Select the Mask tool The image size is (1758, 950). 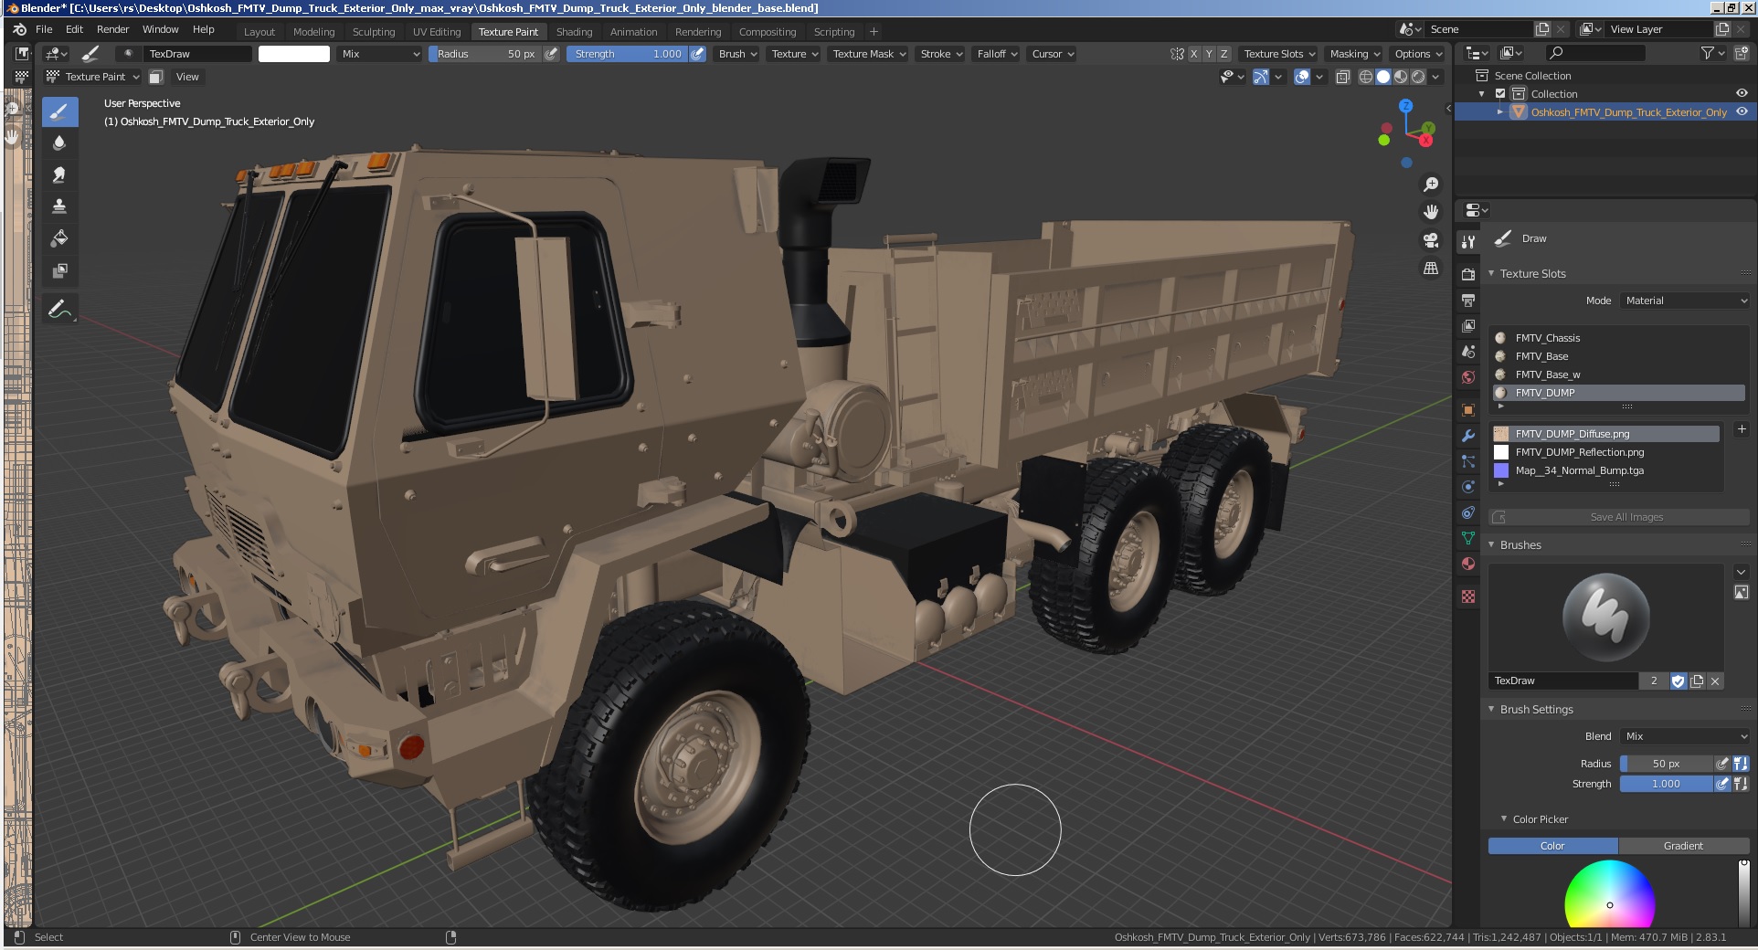(x=59, y=270)
